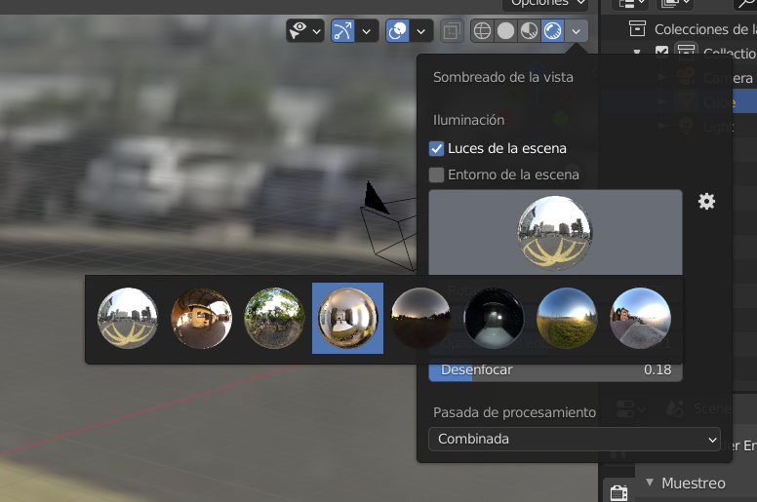
Task: Collapse the Collection tree item
Action: (x=637, y=52)
